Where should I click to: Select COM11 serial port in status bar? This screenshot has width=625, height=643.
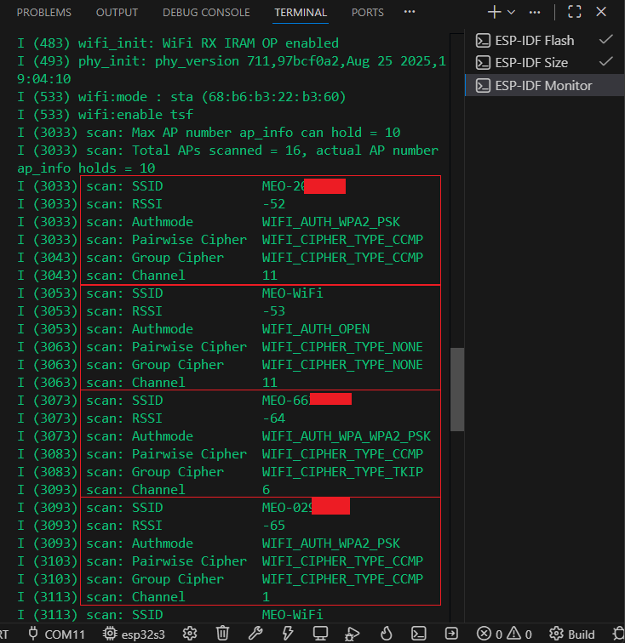pyautogui.click(x=56, y=634)
